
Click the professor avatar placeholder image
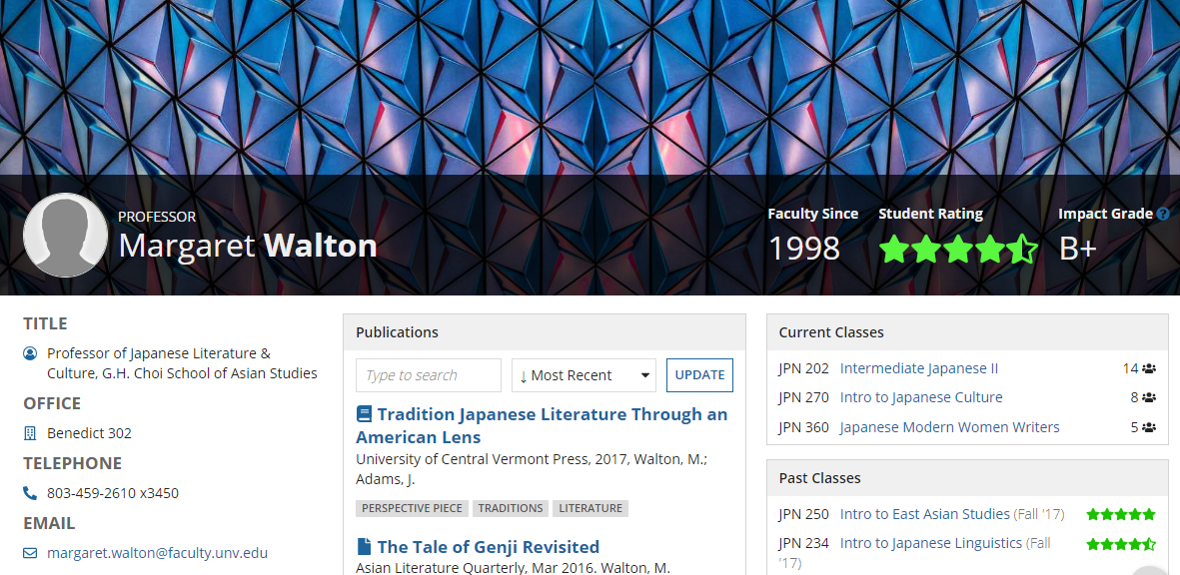coord(65,236)
